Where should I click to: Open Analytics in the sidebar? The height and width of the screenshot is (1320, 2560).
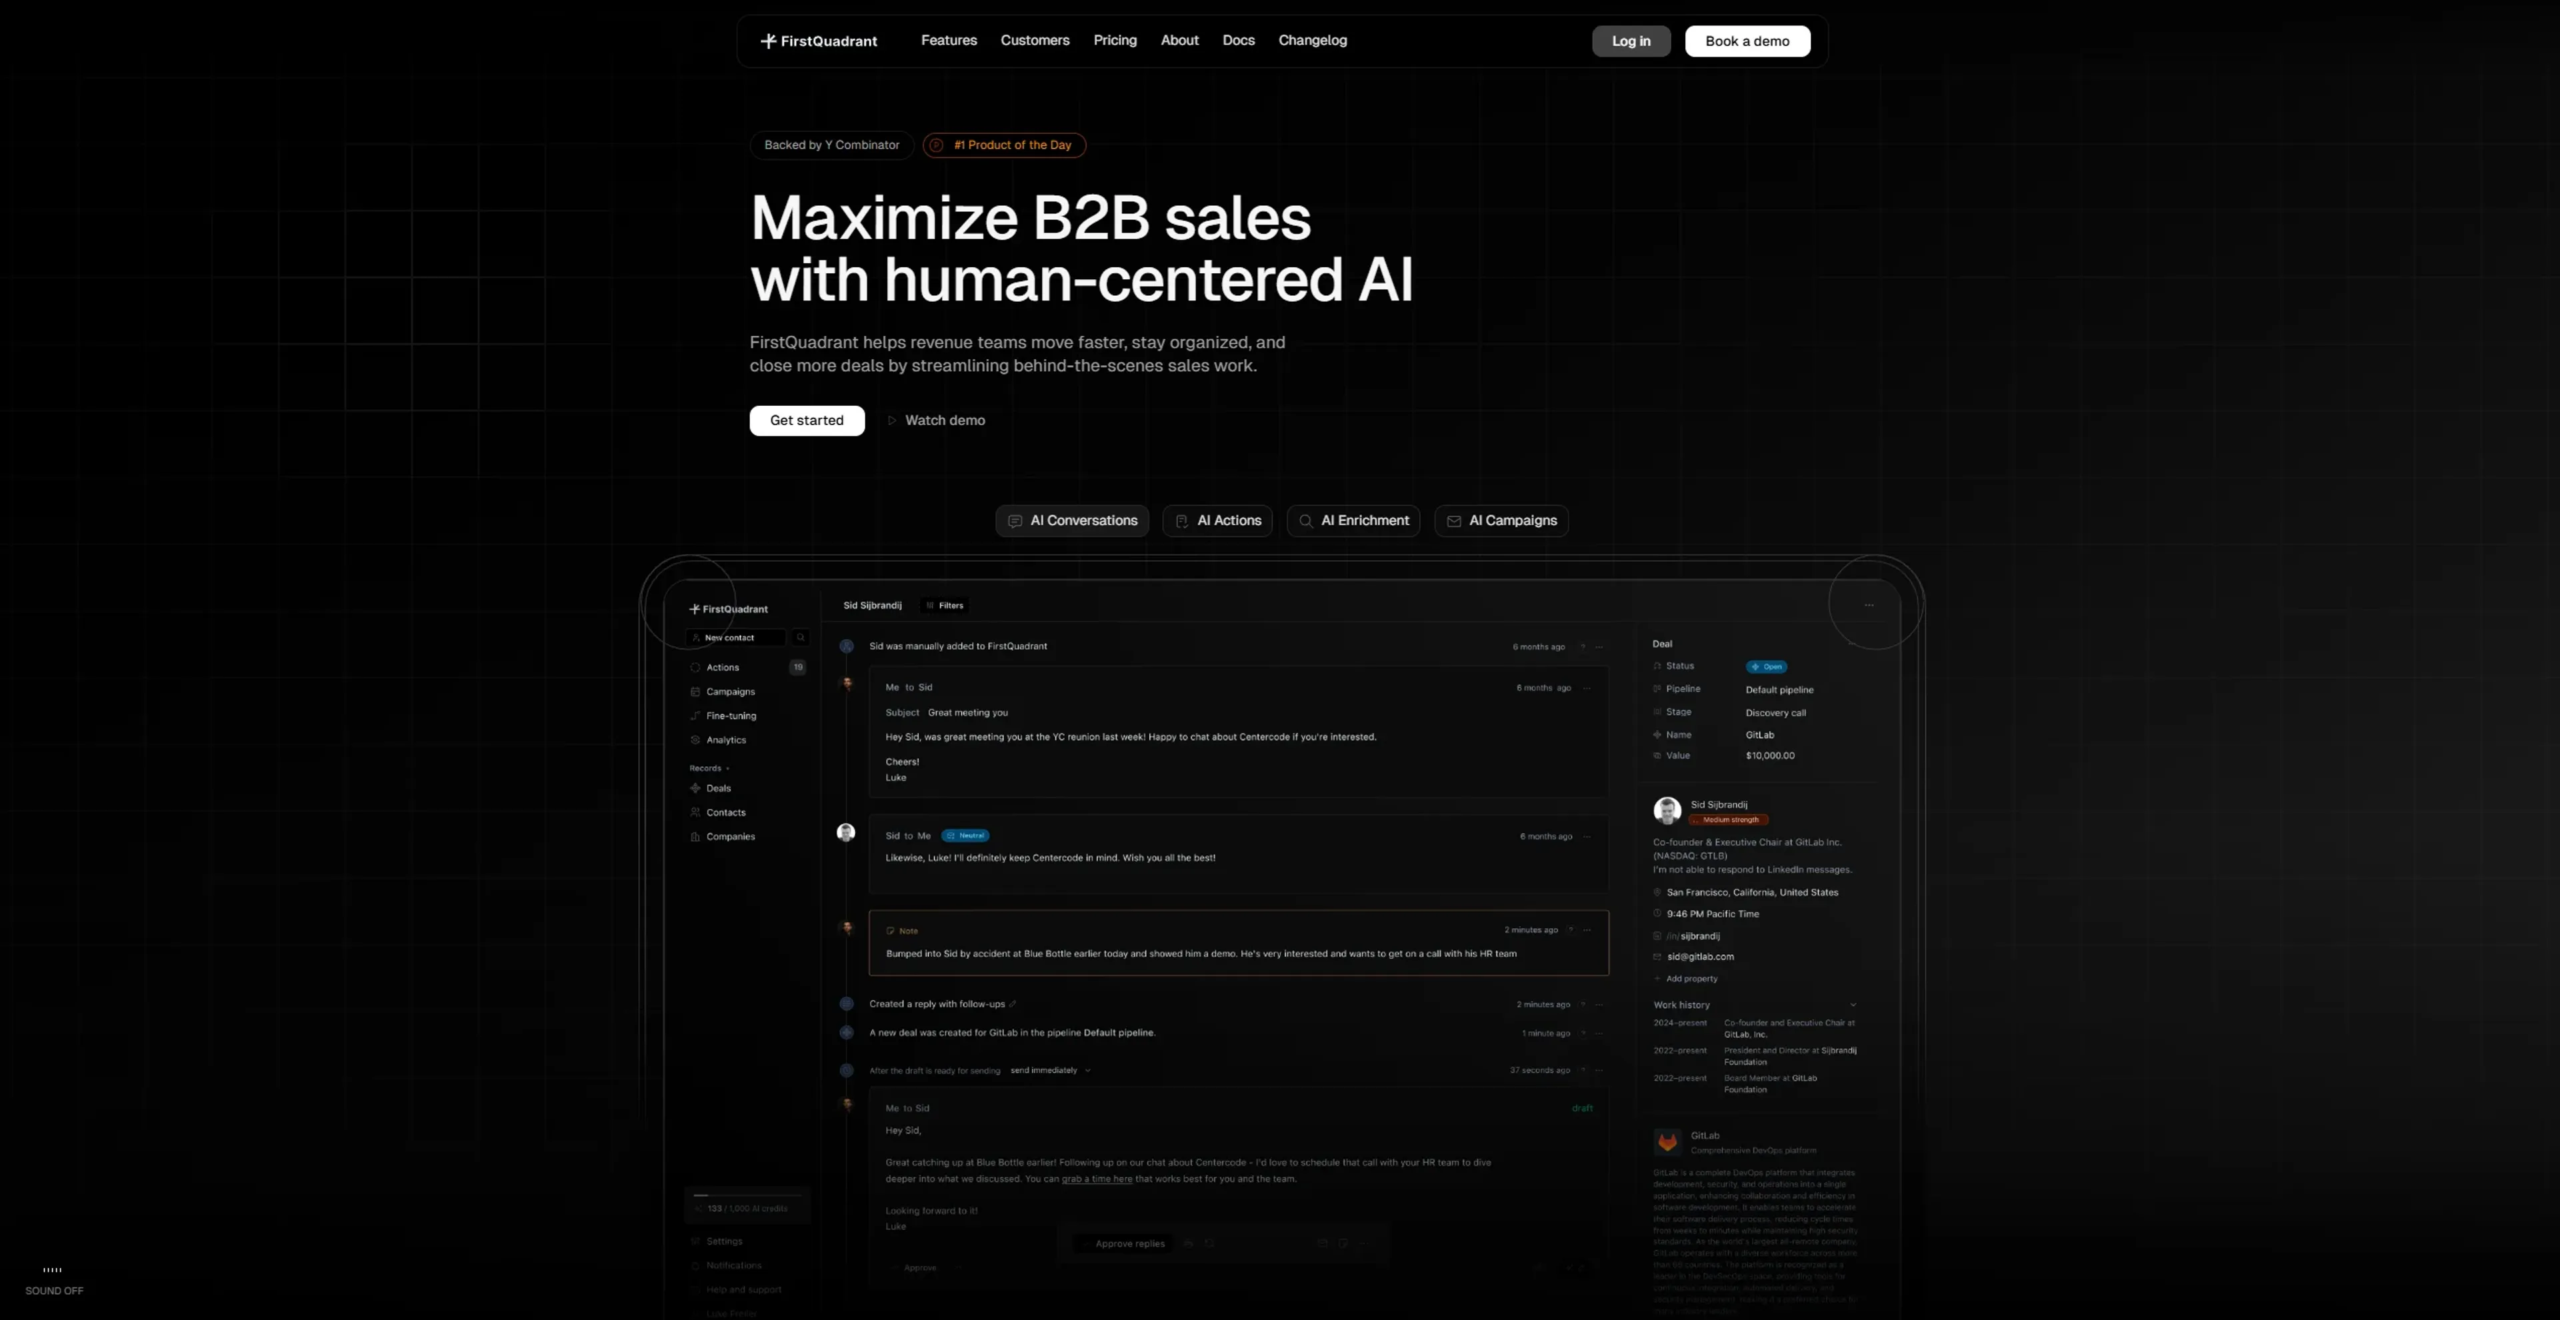tap(725, 740)
